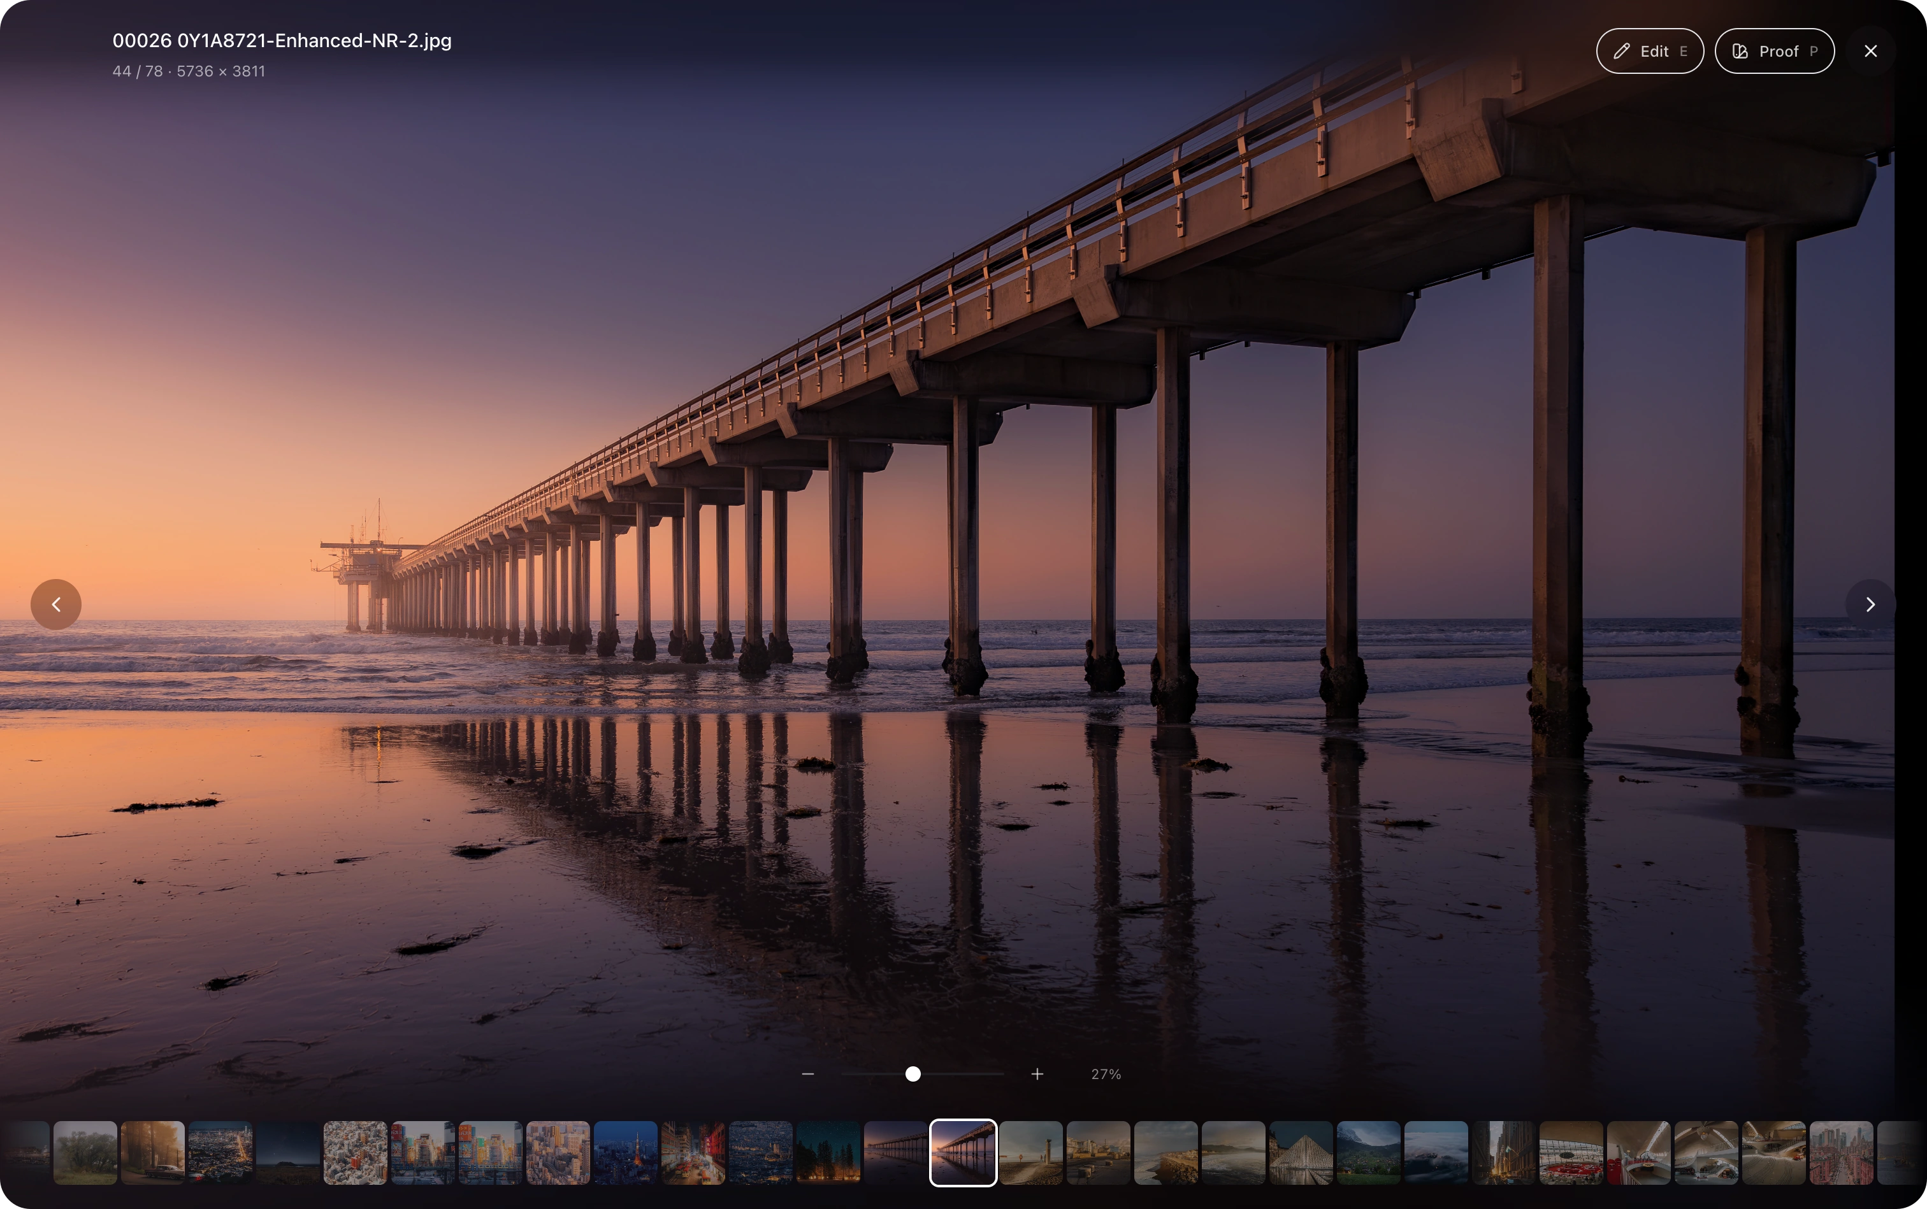
Task: Open the beach with stone pillar thumbnail
Action: [1031, 1152]
